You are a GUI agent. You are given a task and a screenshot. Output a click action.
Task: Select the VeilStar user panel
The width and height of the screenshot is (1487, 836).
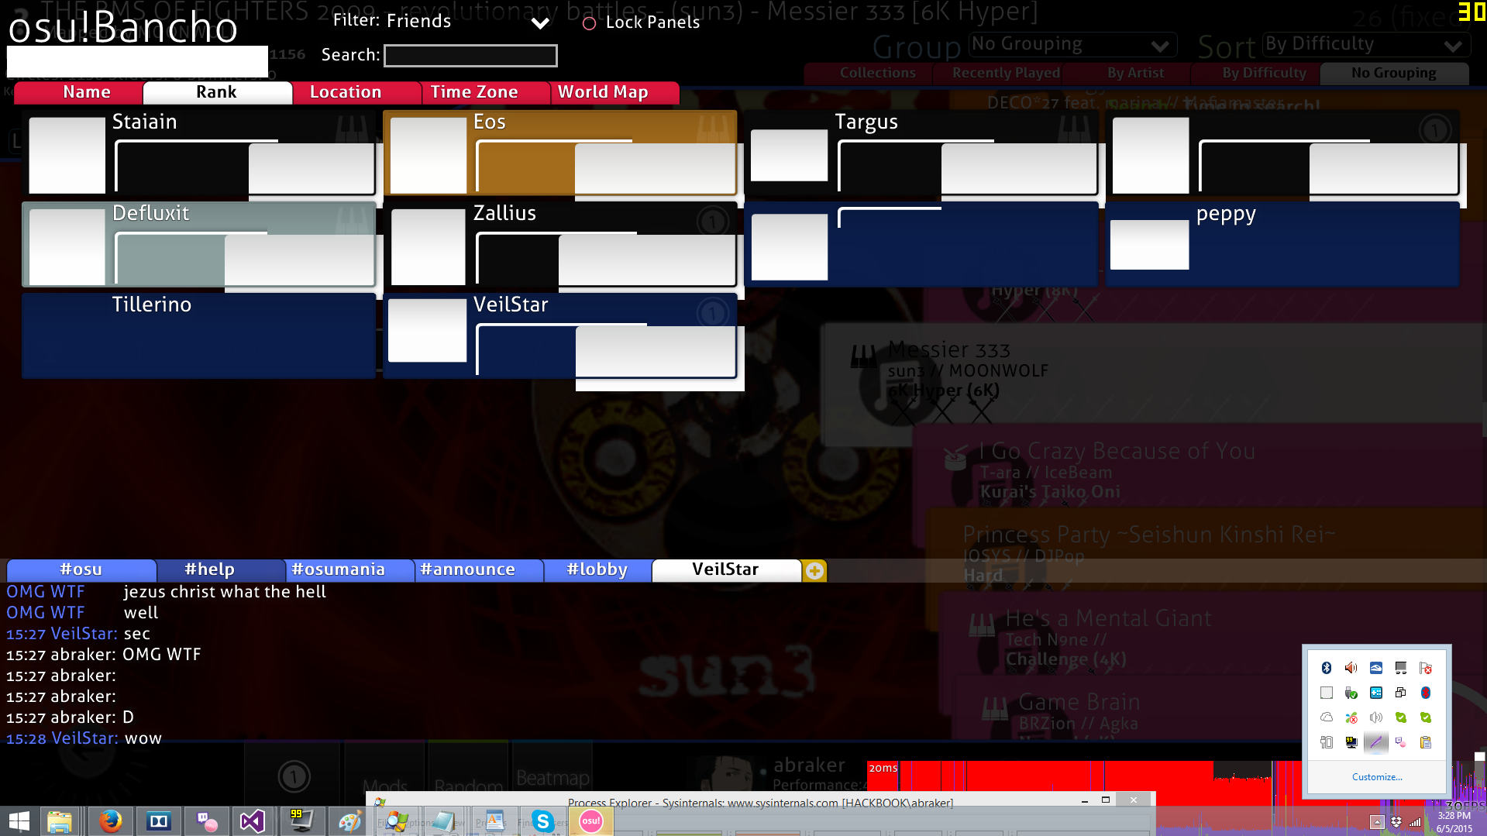560,335
